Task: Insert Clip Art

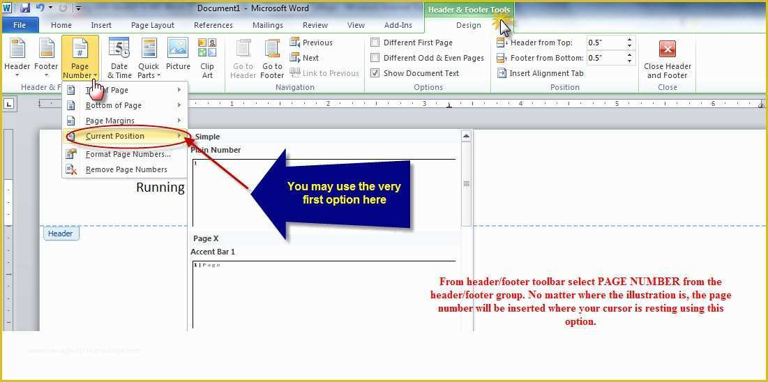Action: click(x=207, y=58)
